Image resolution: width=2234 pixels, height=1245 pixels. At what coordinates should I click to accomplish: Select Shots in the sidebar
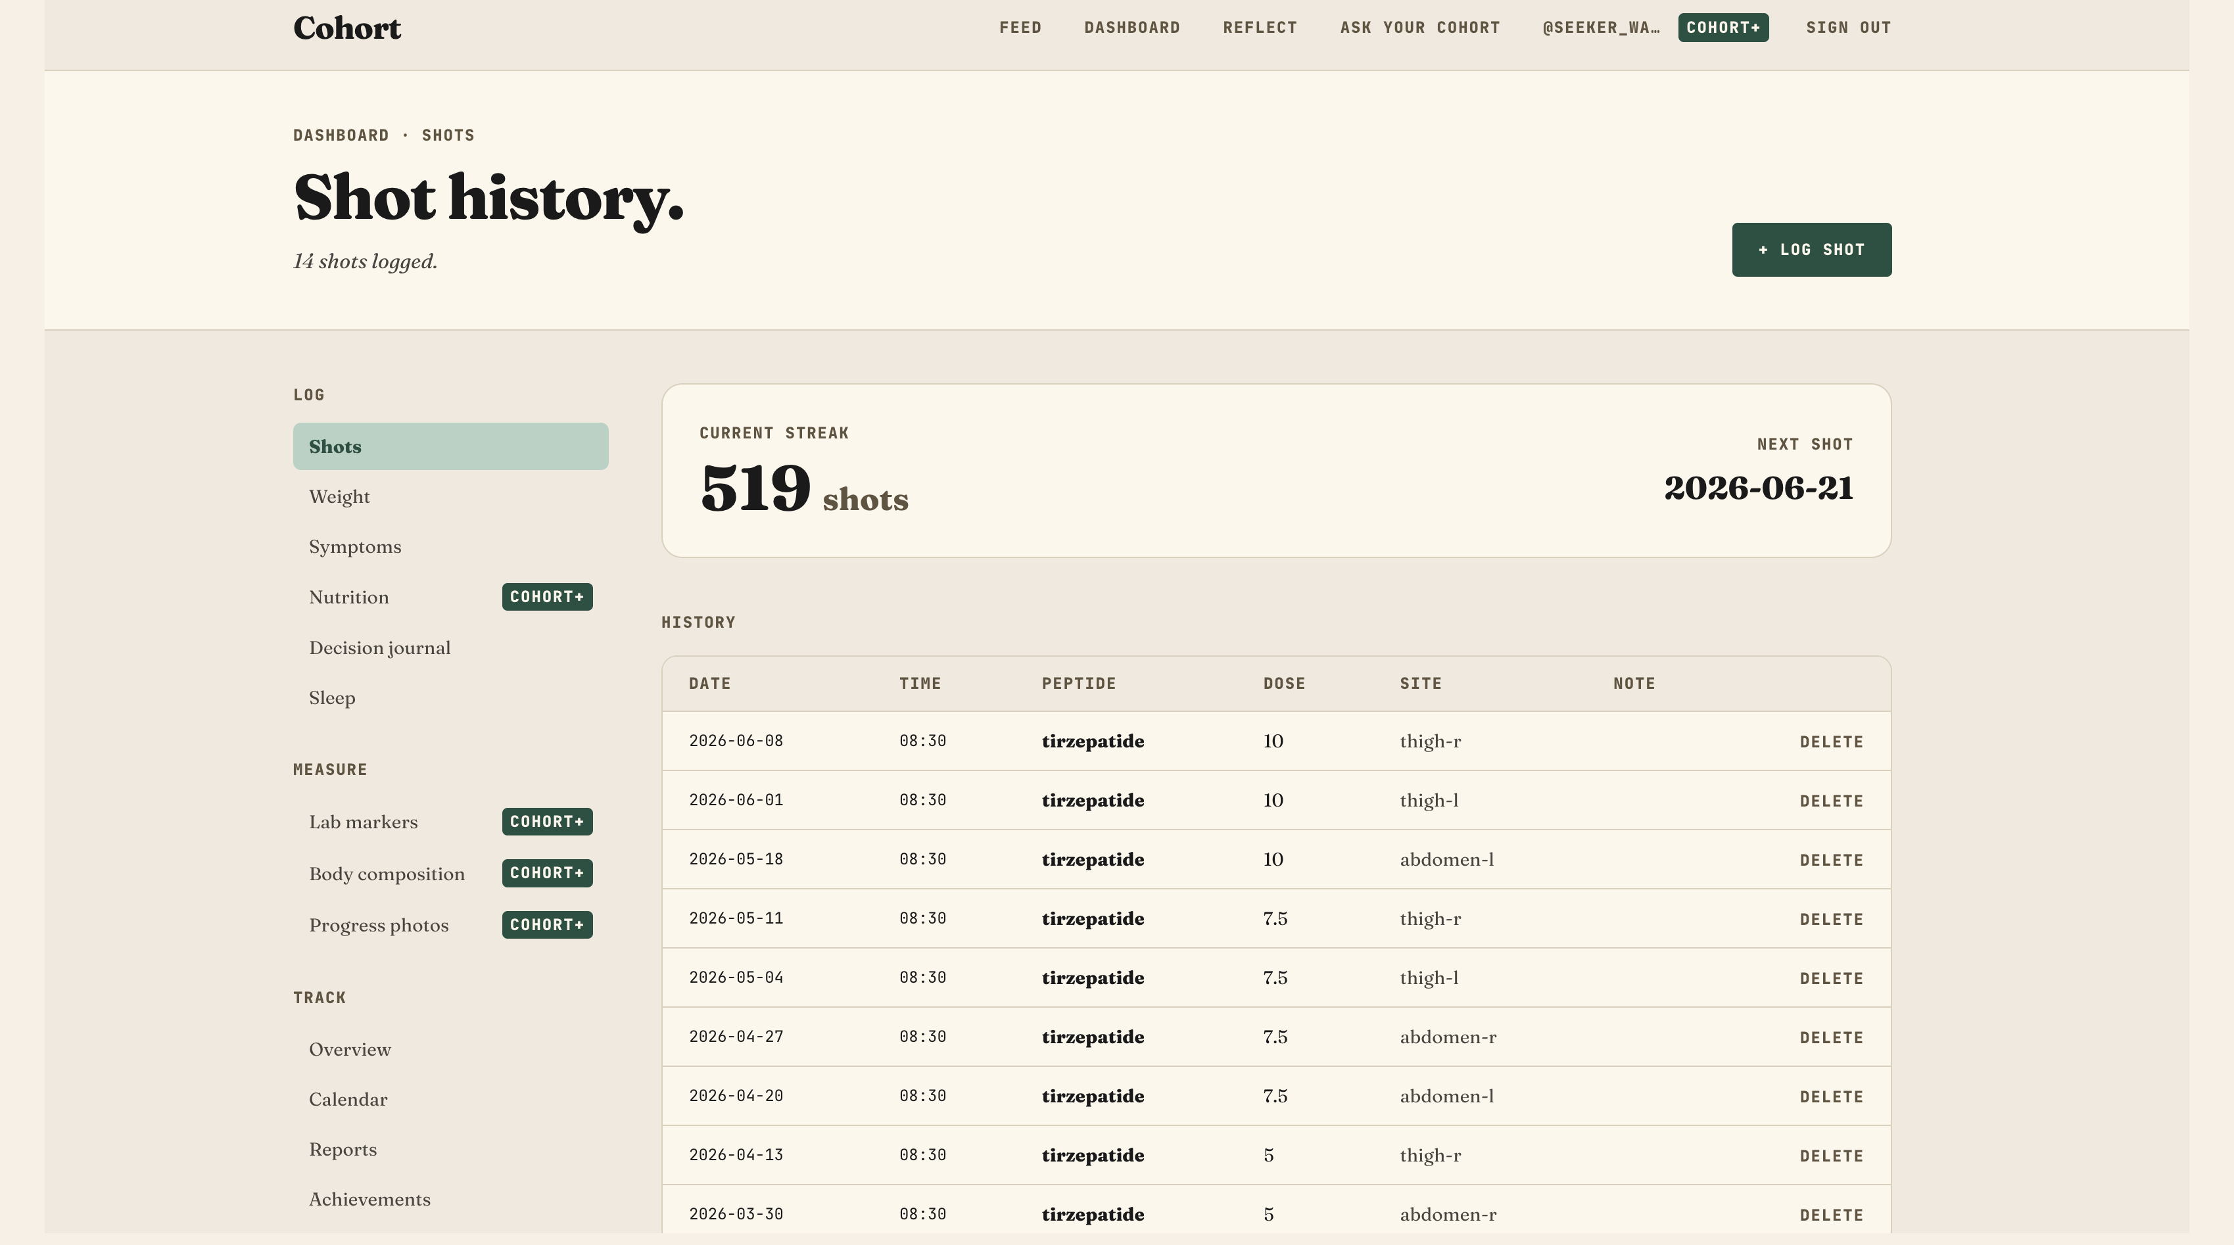click(451, 446)
